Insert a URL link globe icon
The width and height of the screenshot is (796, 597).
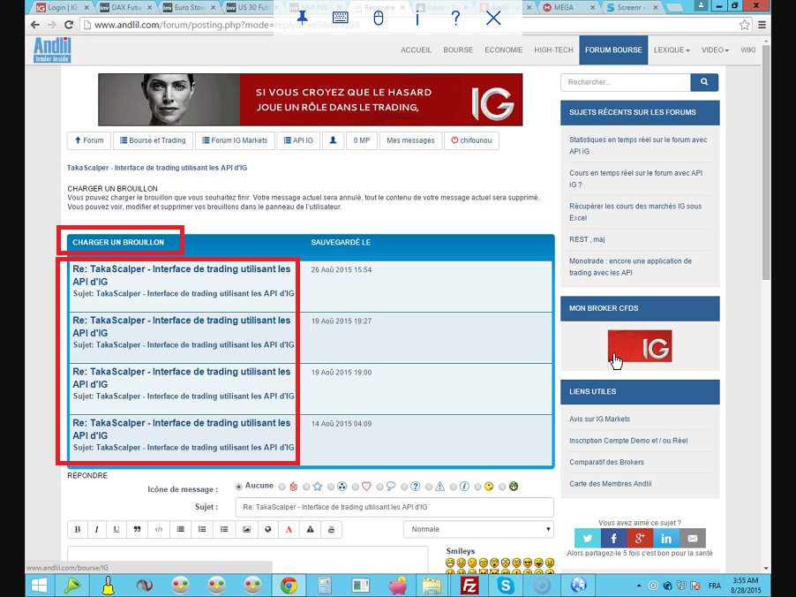(x=268, y=529)
